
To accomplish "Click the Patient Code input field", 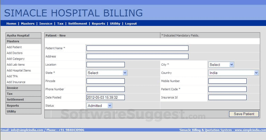I will [x=227, y=89].
